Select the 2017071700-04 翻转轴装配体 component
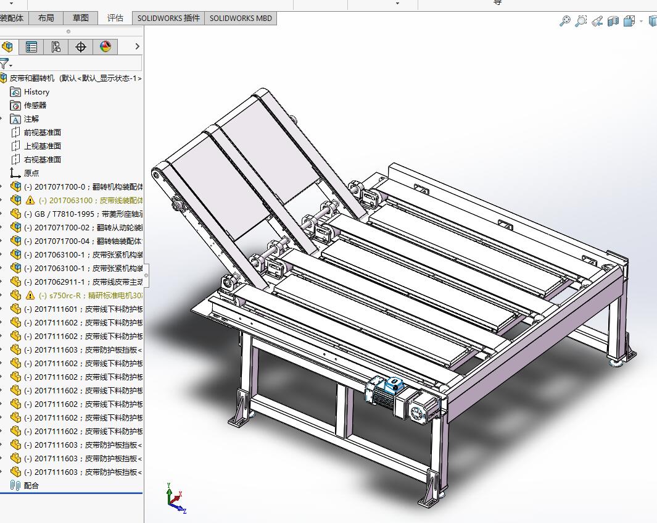The height and width of the screenshot is (523, 657). tap(76, 241)
